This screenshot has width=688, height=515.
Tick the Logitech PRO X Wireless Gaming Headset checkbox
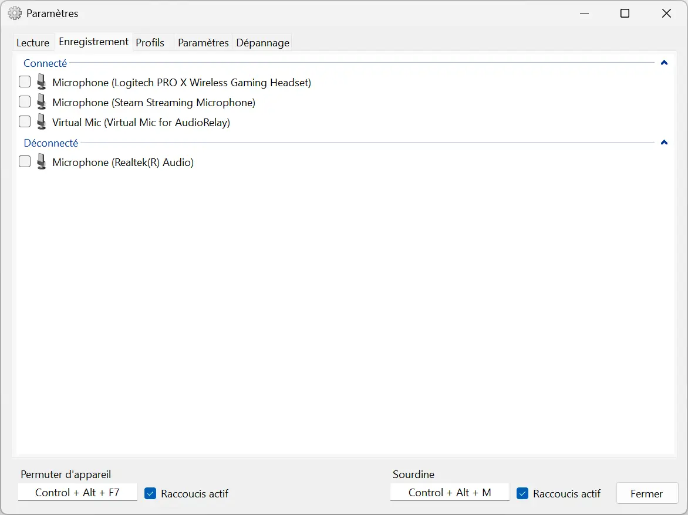coord(25,82)
